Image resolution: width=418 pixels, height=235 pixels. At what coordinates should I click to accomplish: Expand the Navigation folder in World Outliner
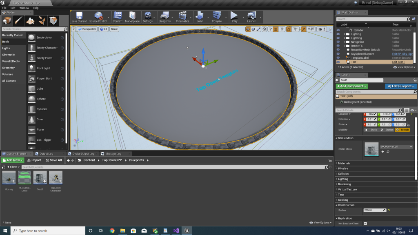tap(345, 42)
